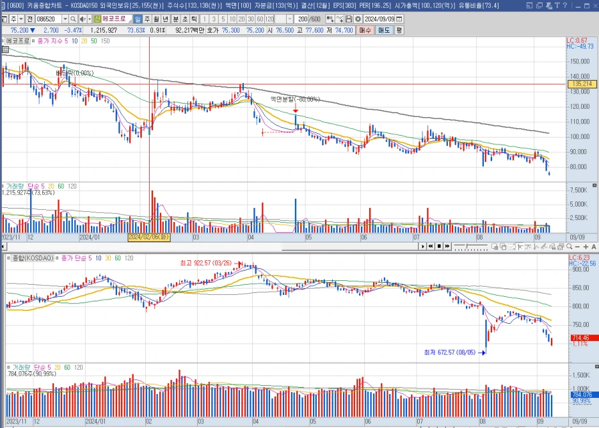Toggle the 신 green marker before 에코프로

(97, 19)
